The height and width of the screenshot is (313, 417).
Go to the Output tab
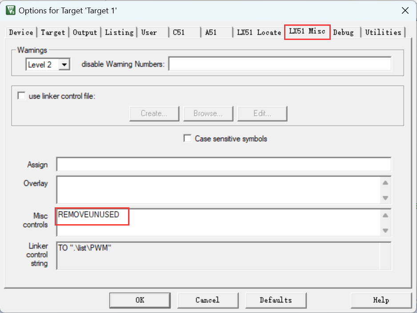[x=85, y=32]
